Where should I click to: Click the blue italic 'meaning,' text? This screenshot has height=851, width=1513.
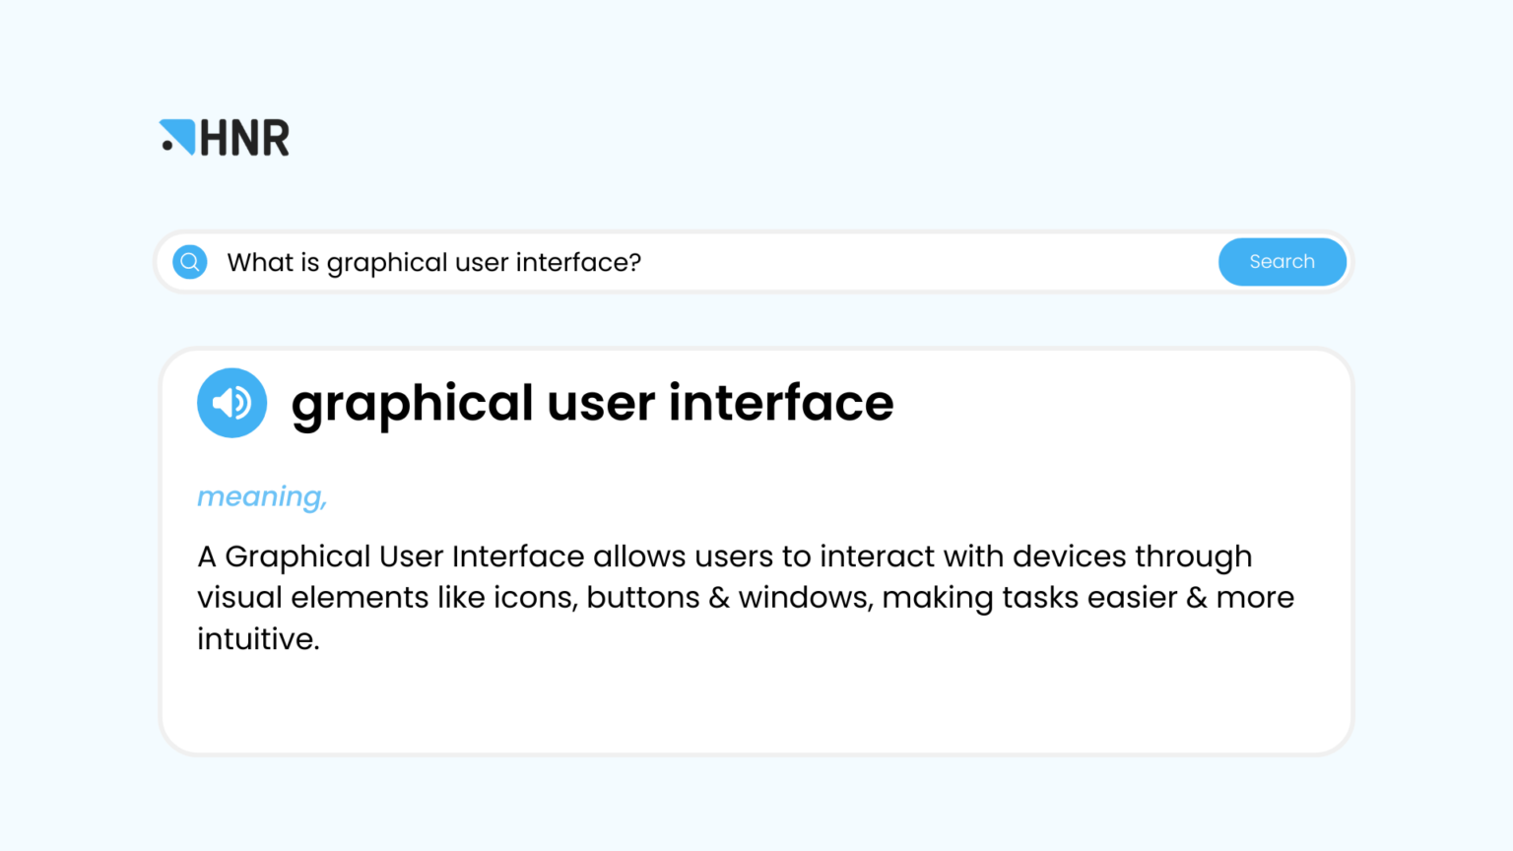tap(261, 496)
